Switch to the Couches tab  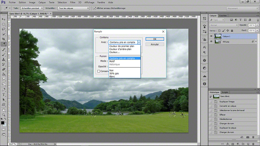click(223, 16)
